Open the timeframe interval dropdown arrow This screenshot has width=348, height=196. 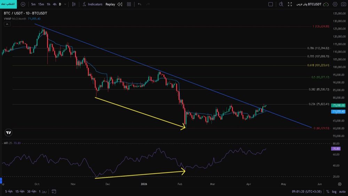65,4
